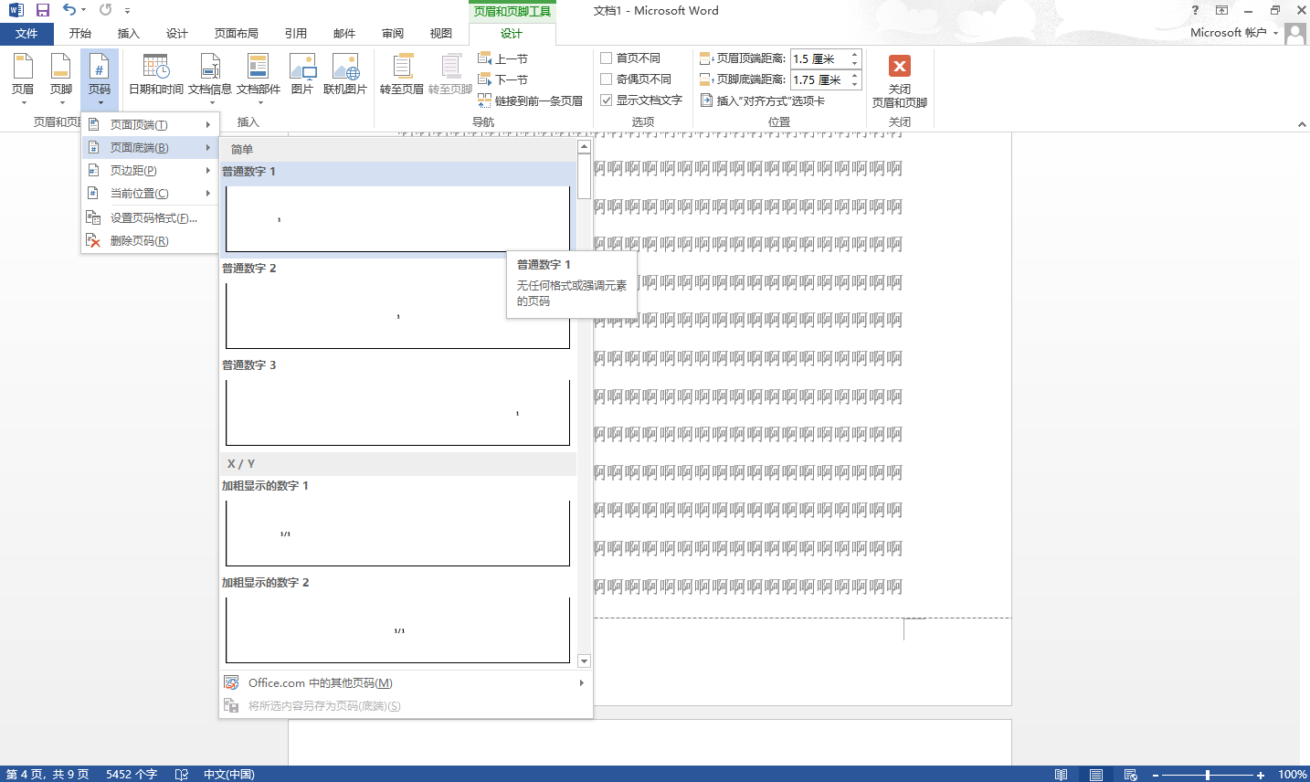Image resolution: width=1310 pixels, height=782 pixels.
Task: Close header and footer with red X
Action: point(899,67)
